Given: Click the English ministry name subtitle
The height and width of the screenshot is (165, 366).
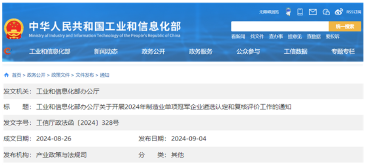Looking at the screenshot, I should tap(105, 36).
